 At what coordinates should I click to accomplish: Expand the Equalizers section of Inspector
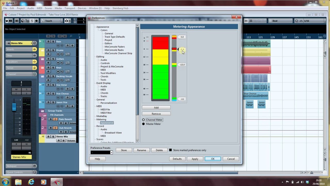tap(19, 62)
